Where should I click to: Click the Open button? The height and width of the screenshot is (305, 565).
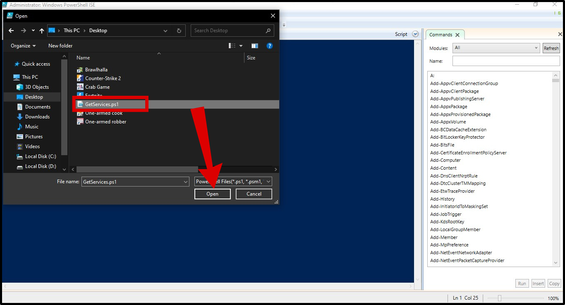[x=213, y=194]
